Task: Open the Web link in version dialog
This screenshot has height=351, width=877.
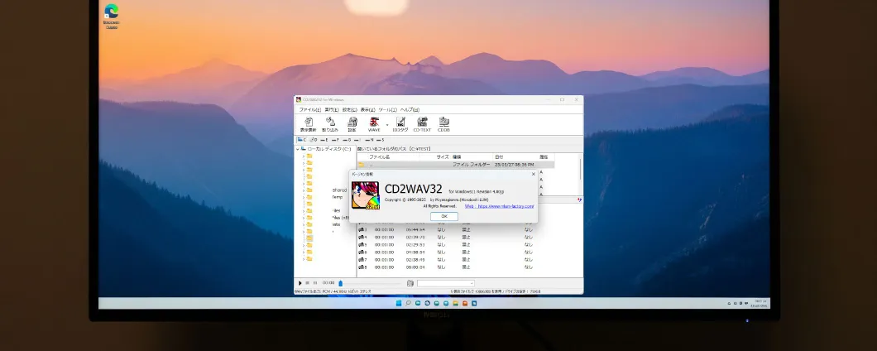Action: click(x=499, y=206)
